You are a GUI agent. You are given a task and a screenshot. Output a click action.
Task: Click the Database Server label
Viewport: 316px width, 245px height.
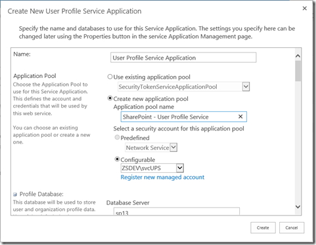tap(128, 203)
